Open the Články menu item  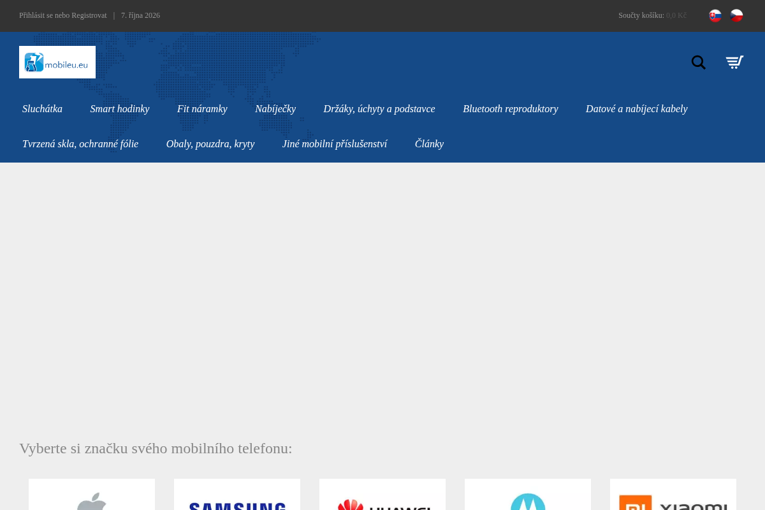[429, 144]
